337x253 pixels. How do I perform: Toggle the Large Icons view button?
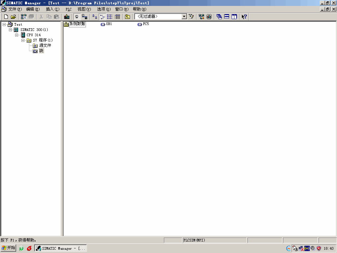point(94,16)
